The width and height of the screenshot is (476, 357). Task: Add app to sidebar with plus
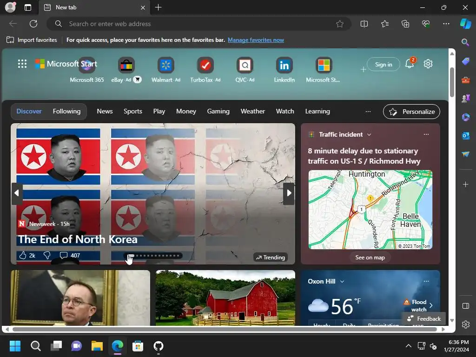pos(465,184)
